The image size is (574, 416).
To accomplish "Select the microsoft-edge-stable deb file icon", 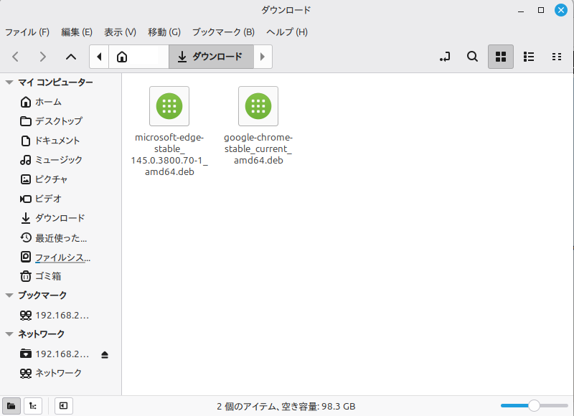I will tap(169, 106).
